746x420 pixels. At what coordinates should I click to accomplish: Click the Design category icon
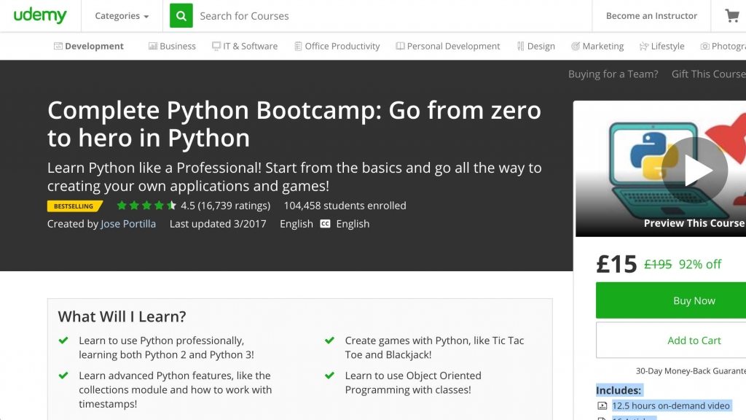coord(520,46)
